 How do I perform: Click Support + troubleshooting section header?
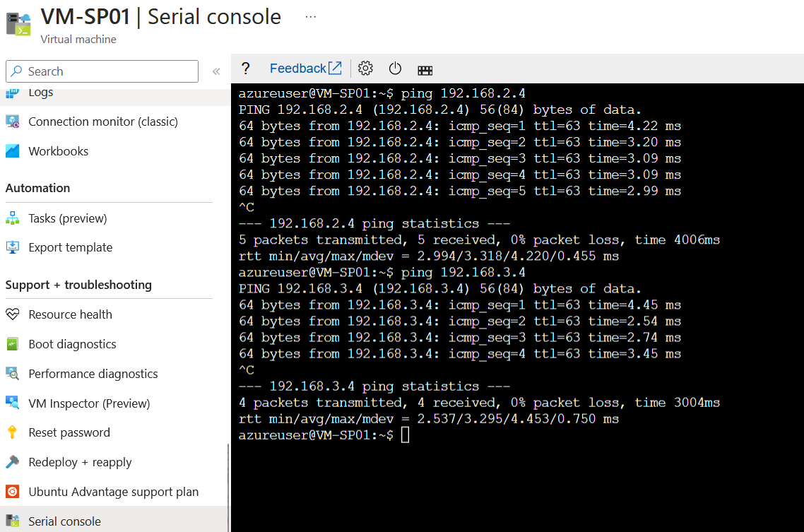78,285
